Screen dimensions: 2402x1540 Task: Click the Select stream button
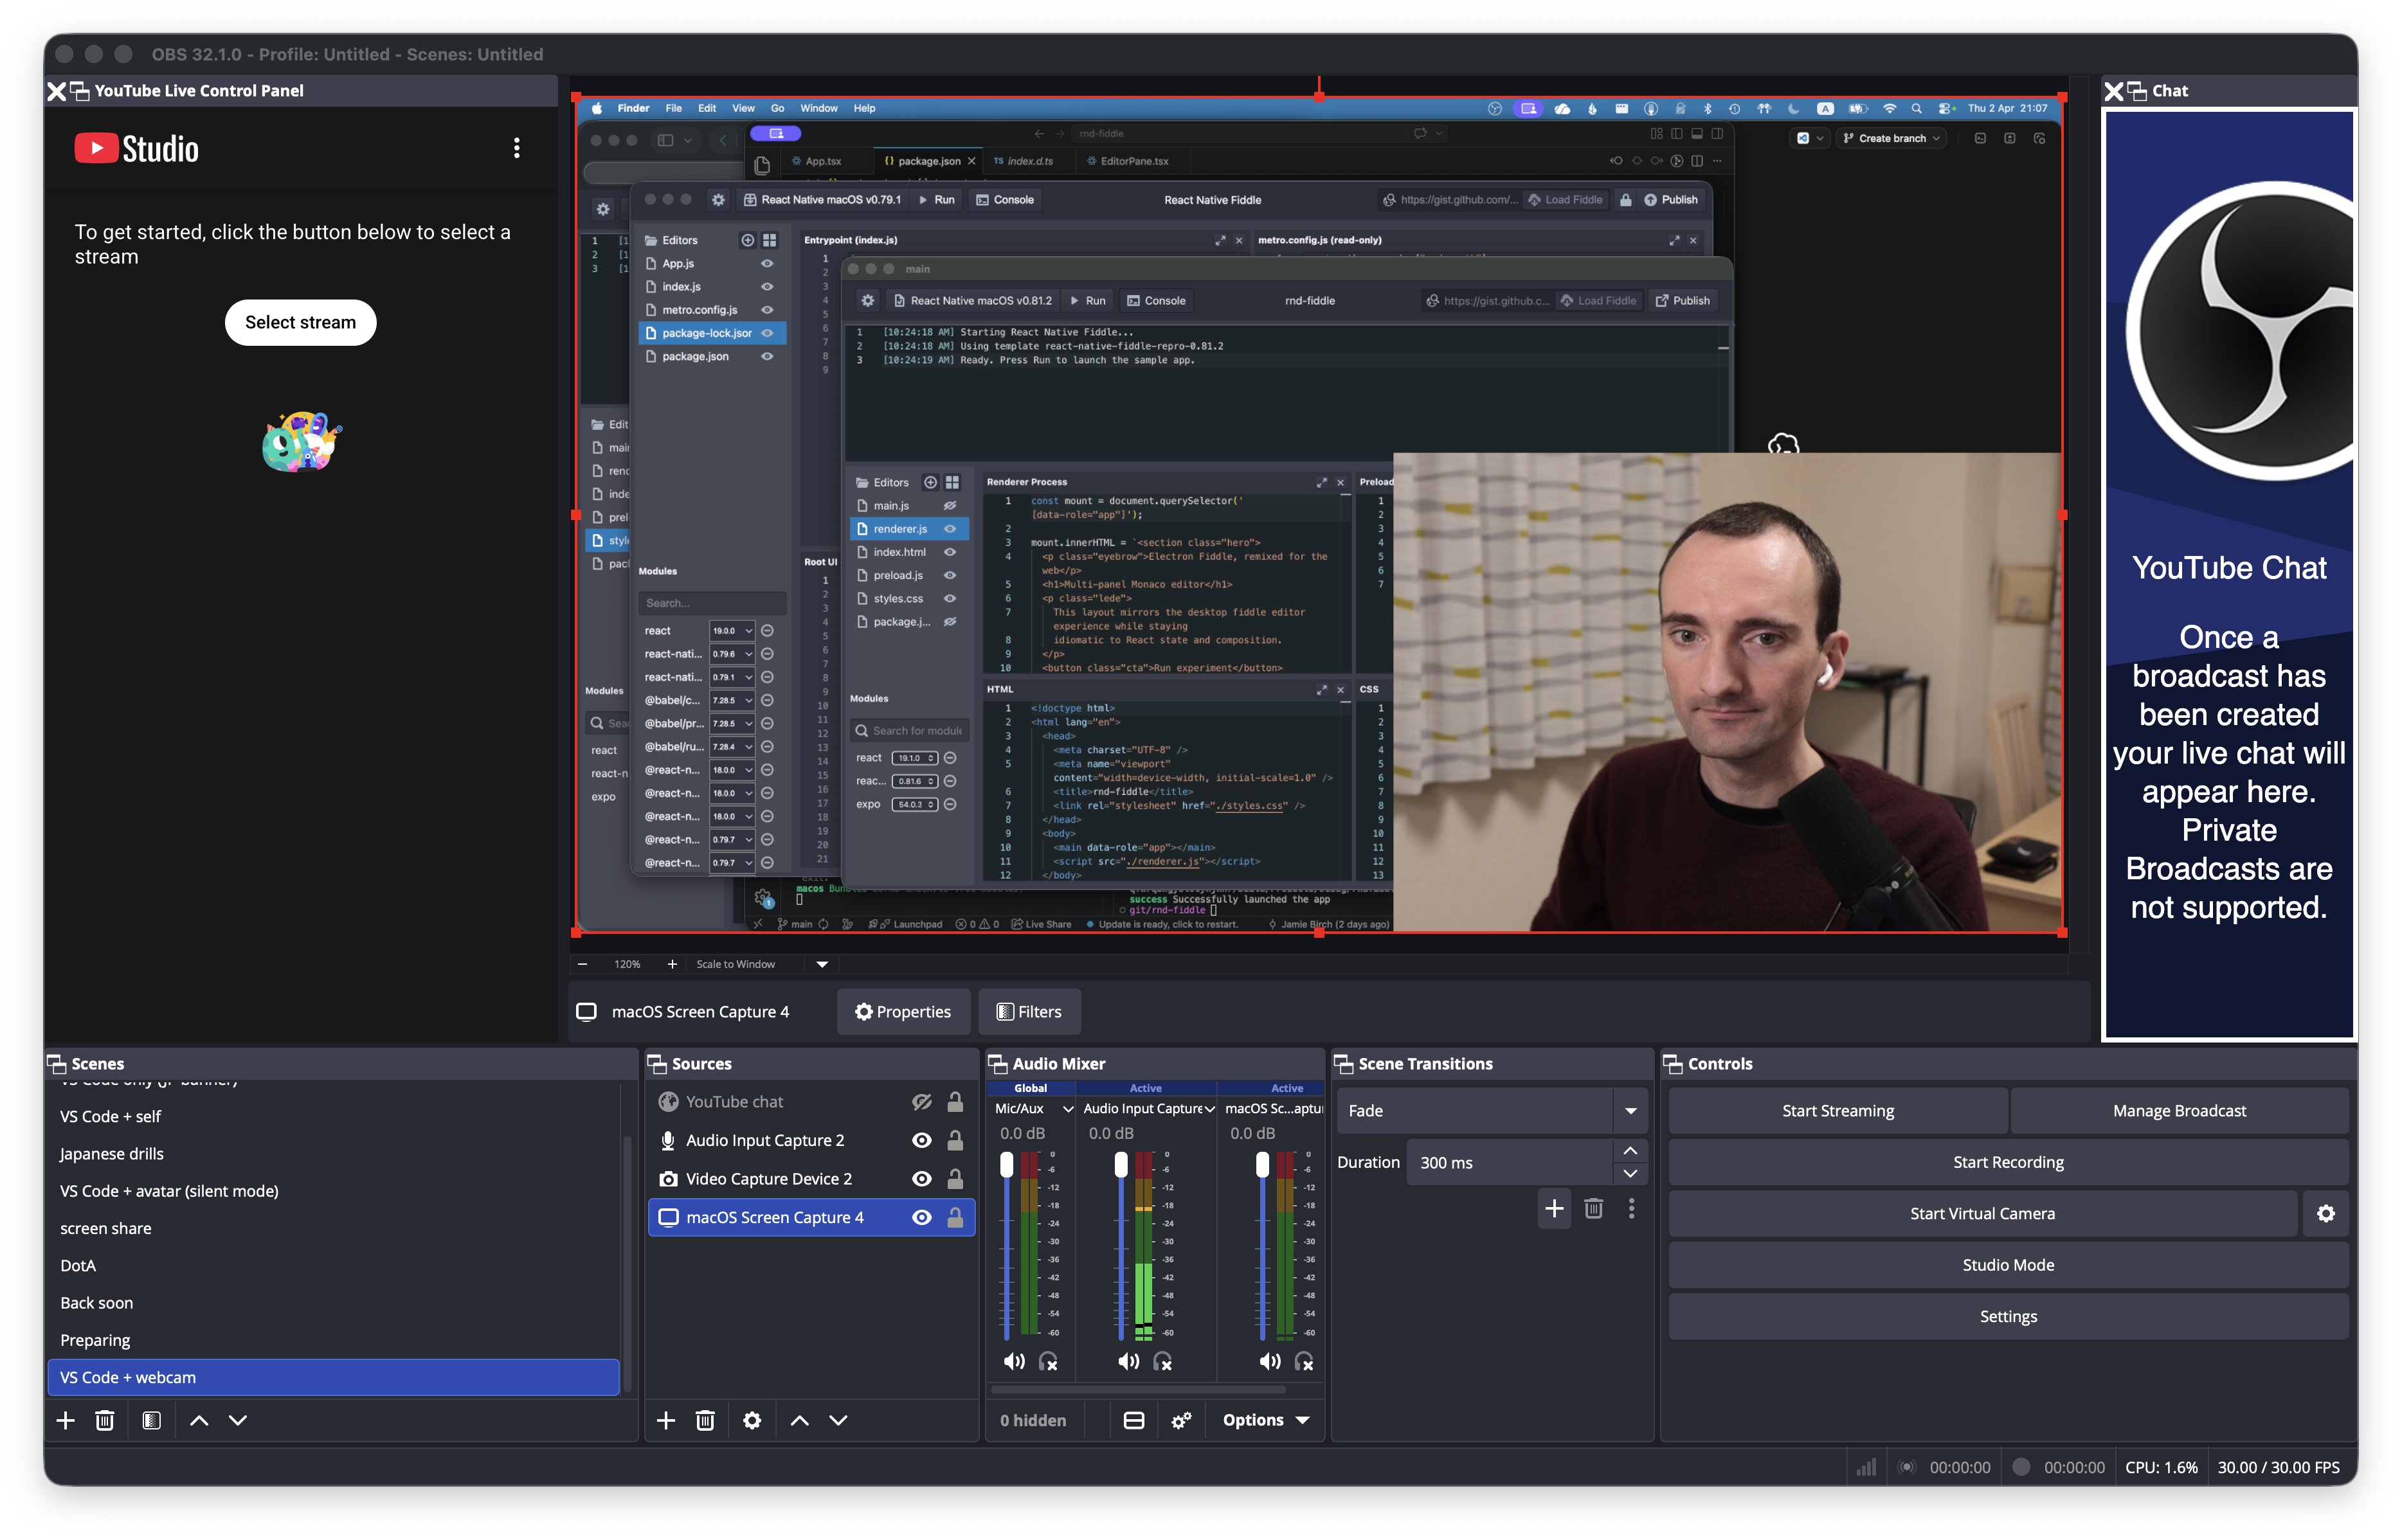pyautogui.click(x=300, y=322)
